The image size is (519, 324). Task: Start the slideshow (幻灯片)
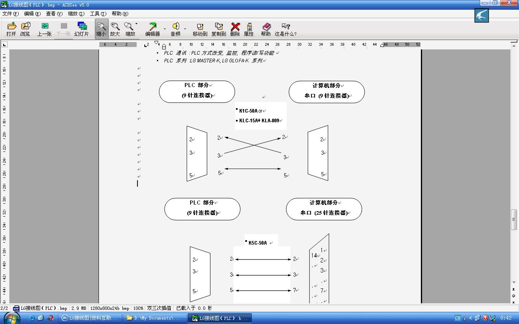81,29
